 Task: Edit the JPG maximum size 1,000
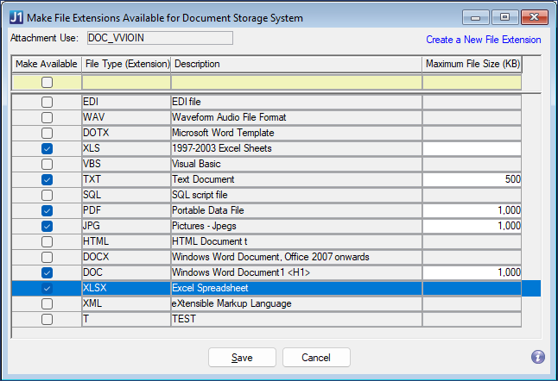tap(472, 226)
